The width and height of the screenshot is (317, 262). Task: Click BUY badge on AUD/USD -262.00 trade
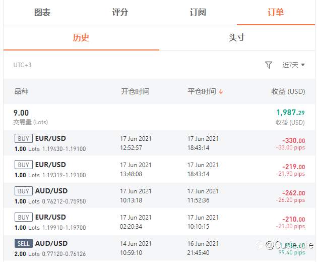click(x=24, y=191)
